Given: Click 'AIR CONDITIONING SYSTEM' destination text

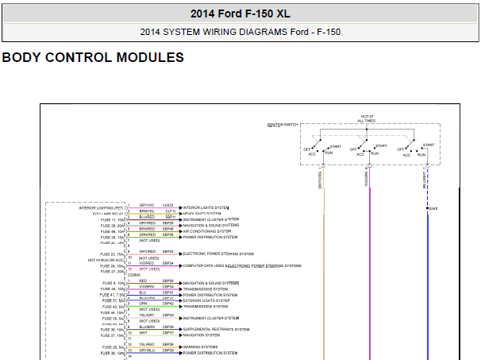Looking at the screenshot, I should [x=207, y=231].
